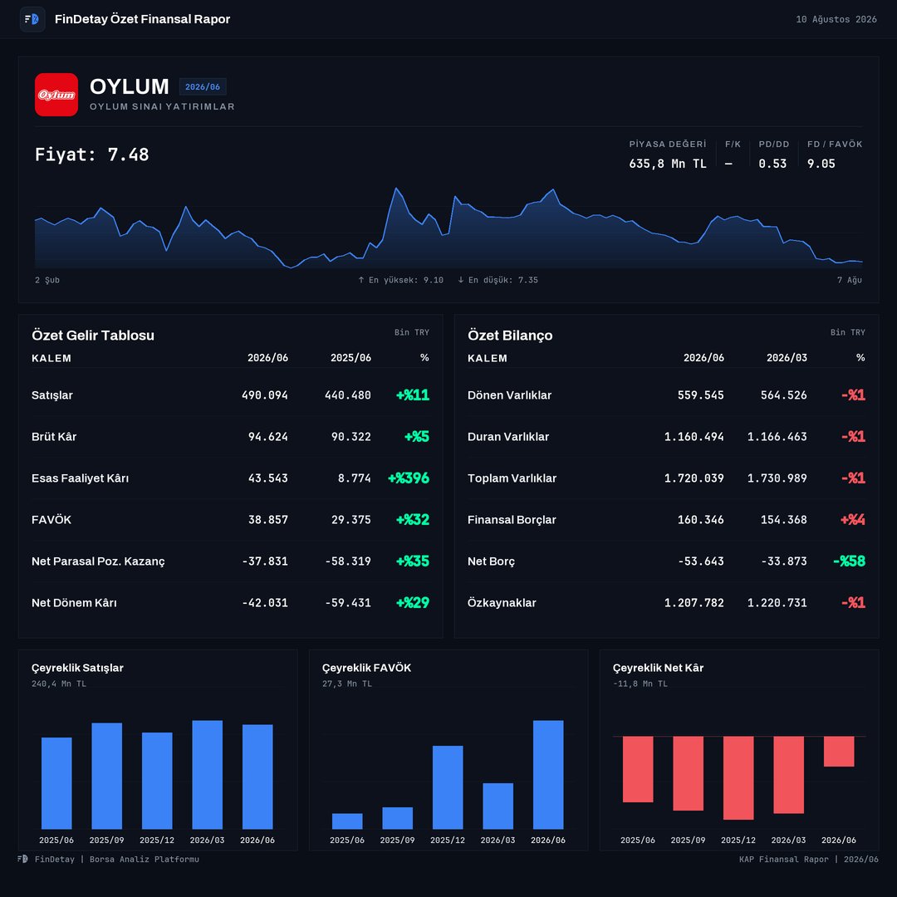The width and height of the screenshot is (897, 897).
Task: Click market value '635,8 Mn TL'
Action: pos(667,164)
